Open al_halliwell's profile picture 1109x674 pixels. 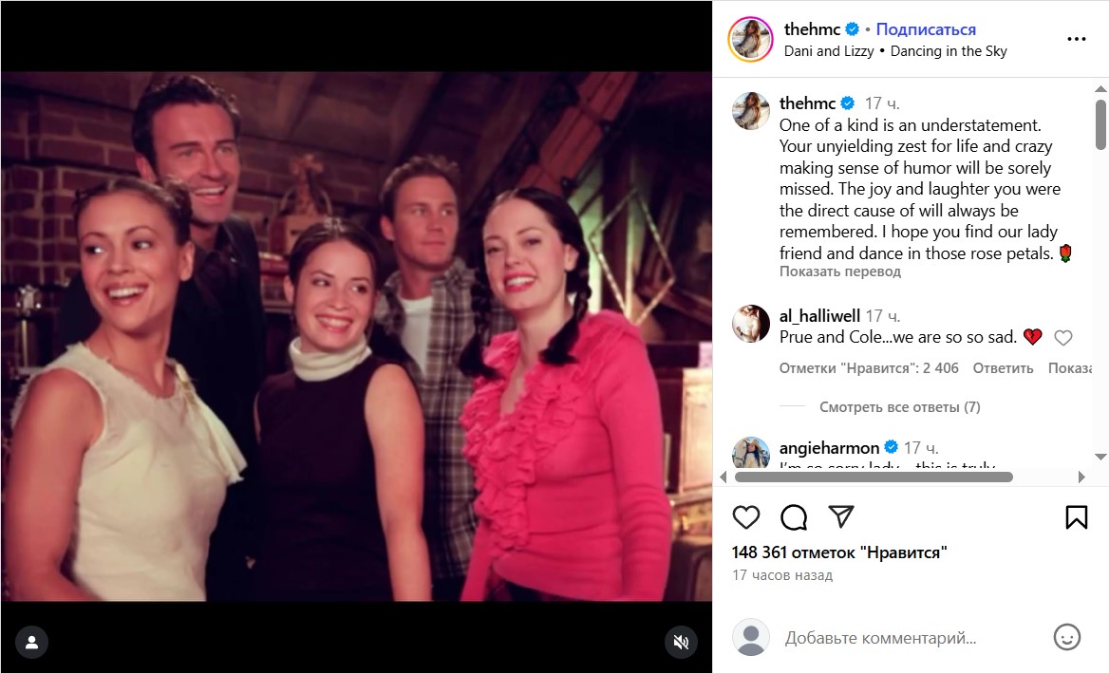click(x=750, y=324)
